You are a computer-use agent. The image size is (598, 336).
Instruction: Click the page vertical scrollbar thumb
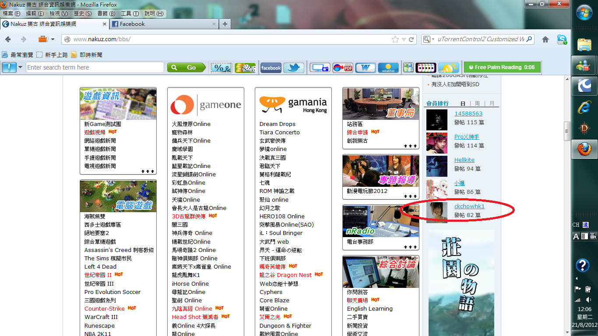click(567, 131)
